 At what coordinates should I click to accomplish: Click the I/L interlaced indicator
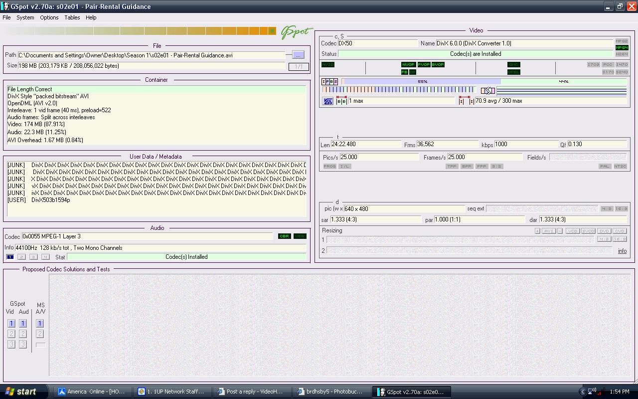click(x=345, y=167)
